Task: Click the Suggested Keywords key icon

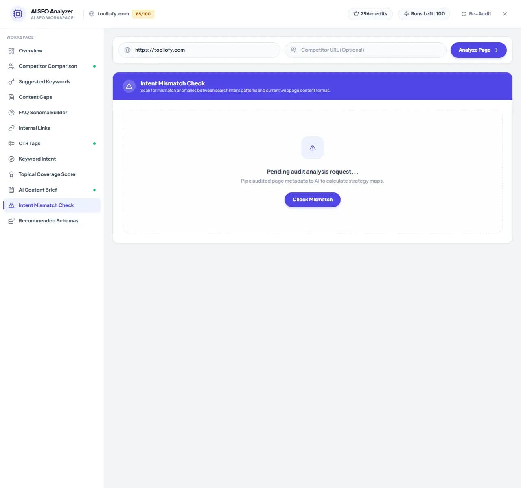Action: click(11, 82)
